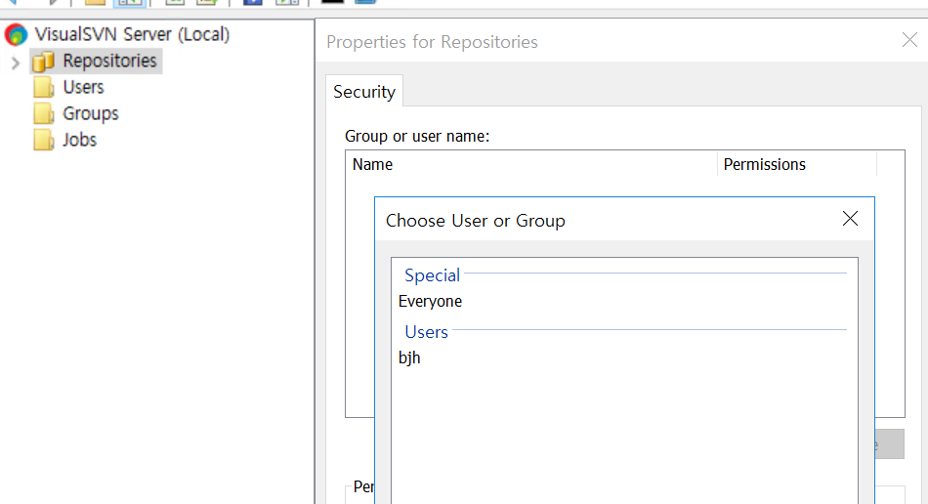Expand the Repositories tree node arrow
The image size is (928, 504).
(16, 63)
